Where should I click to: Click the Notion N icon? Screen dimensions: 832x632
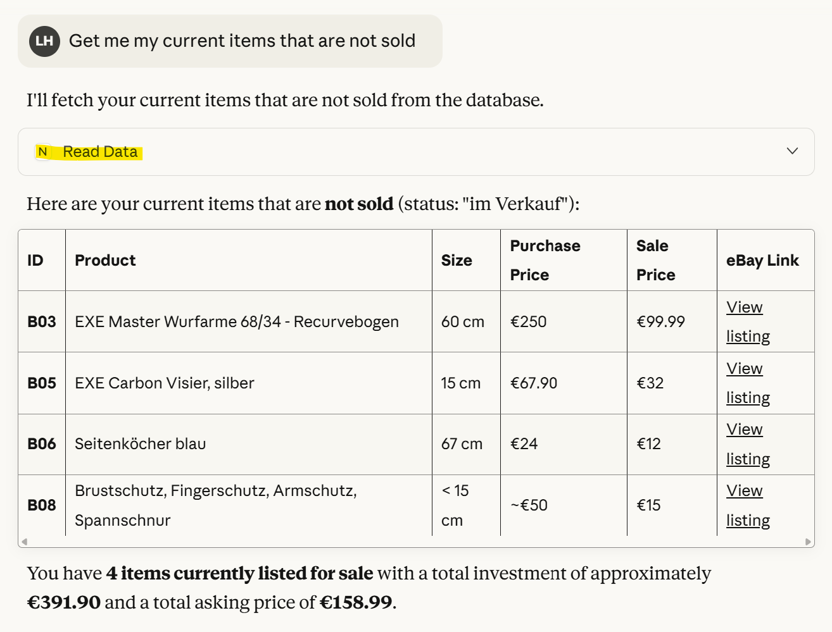click(x=42, y=152)
